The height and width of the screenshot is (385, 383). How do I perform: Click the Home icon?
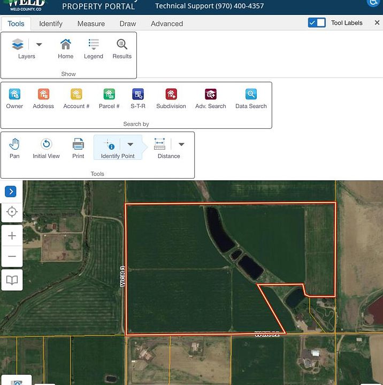66,49
